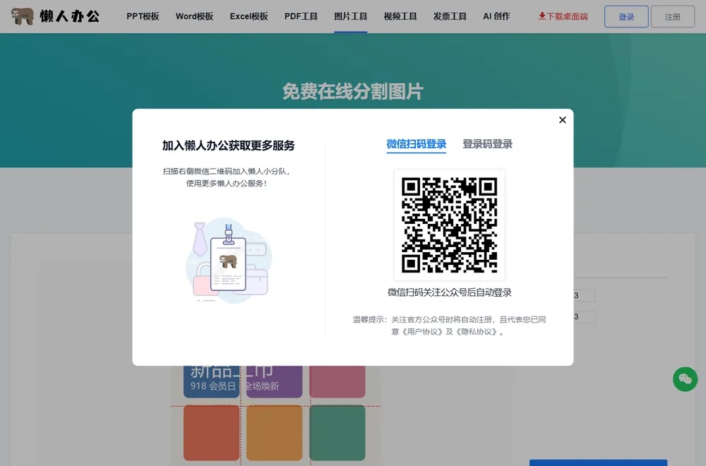The image size is (706, 466).
Task: Select the 图片工具 menu item
Action: 351,16
